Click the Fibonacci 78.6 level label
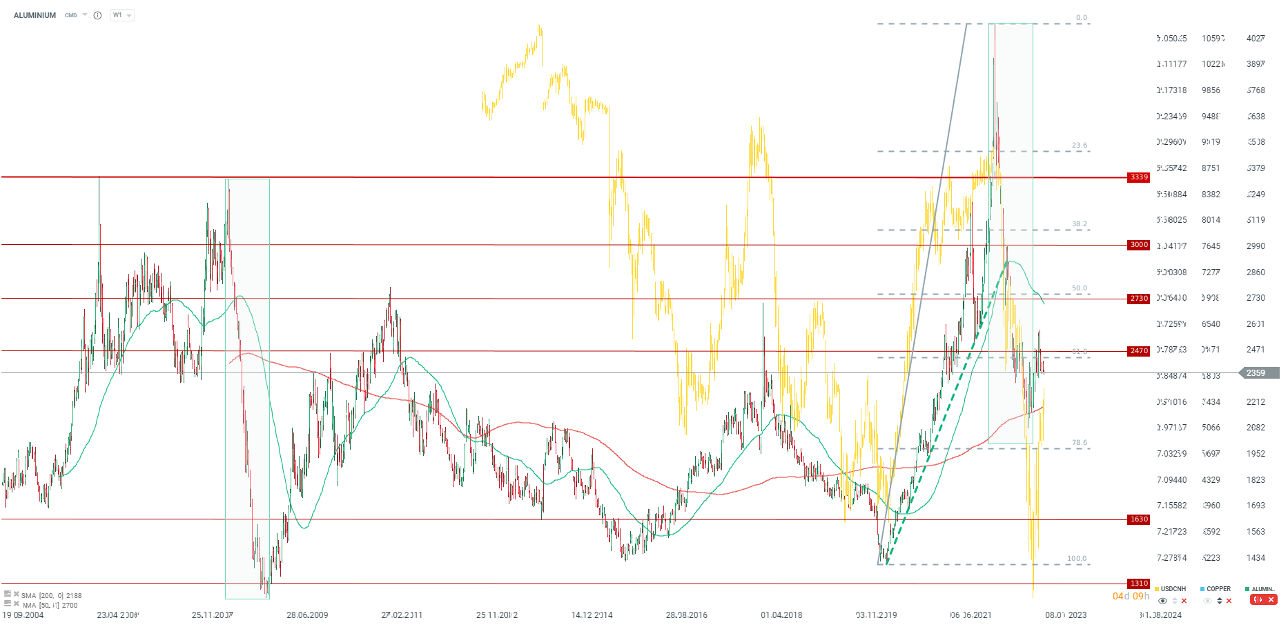 point(1080,443)
